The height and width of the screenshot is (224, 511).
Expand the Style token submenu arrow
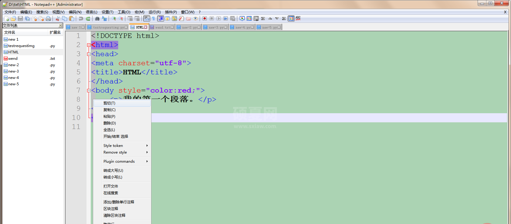147,146
